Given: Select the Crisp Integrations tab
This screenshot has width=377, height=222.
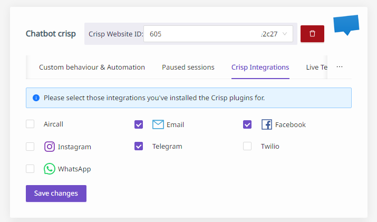Looking at the screenshot, I should [x=260, y=67].
